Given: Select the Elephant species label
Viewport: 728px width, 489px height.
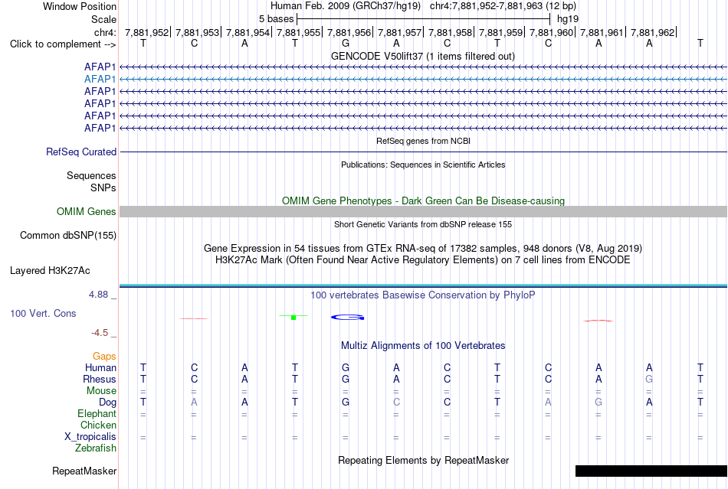Looking at the screenshot, I should [97, 413].
